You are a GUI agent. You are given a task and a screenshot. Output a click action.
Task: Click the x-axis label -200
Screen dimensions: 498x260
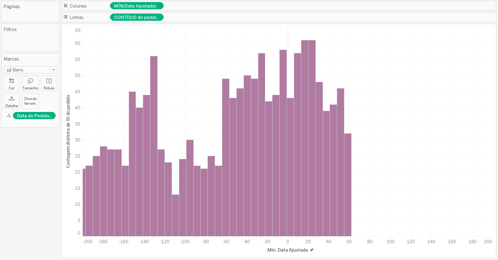pyautogui.click(x=88, y=241)
